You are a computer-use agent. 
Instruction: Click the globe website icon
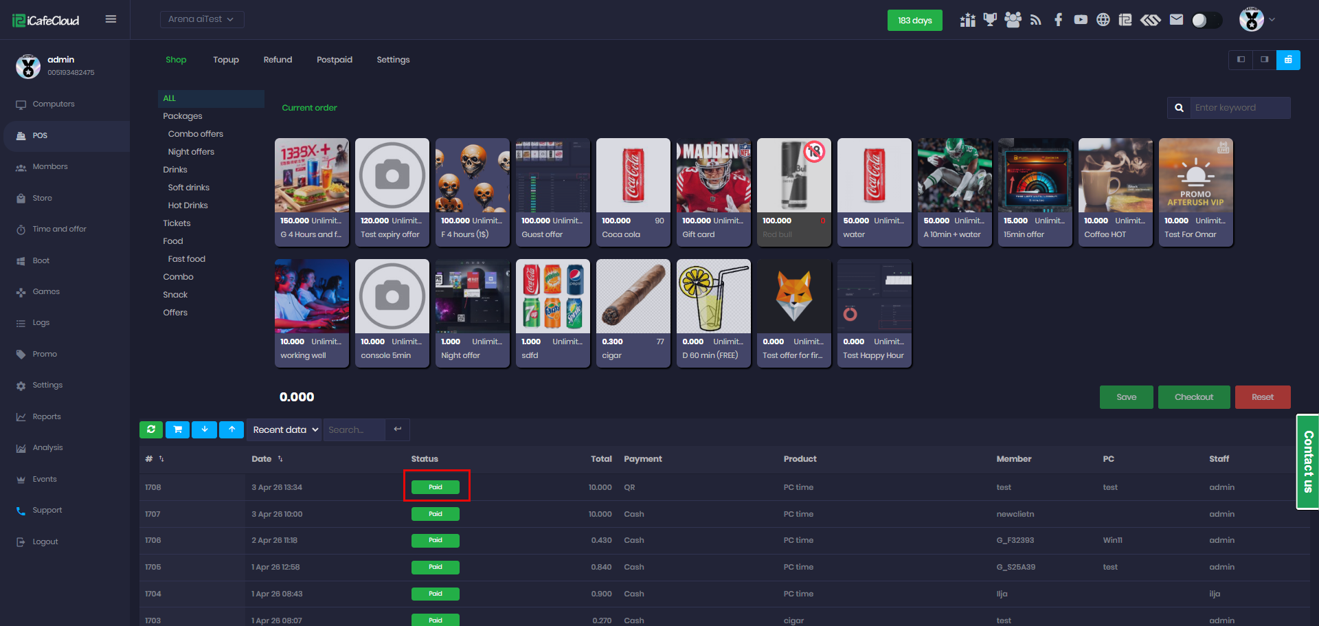pyautogui.click(x=1103, y=20)
